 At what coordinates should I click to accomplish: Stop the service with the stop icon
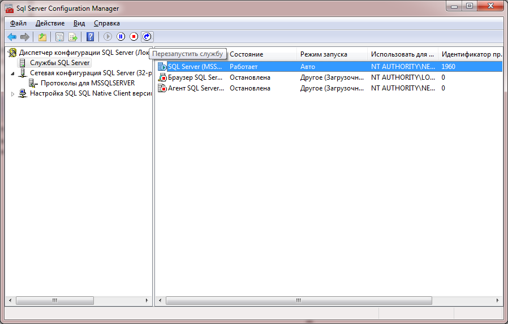[134, 37]
